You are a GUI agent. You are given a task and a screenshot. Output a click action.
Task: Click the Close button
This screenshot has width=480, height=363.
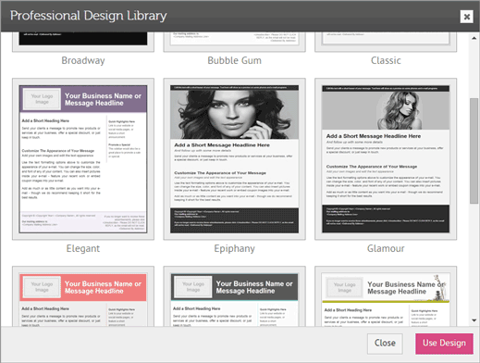385,344
